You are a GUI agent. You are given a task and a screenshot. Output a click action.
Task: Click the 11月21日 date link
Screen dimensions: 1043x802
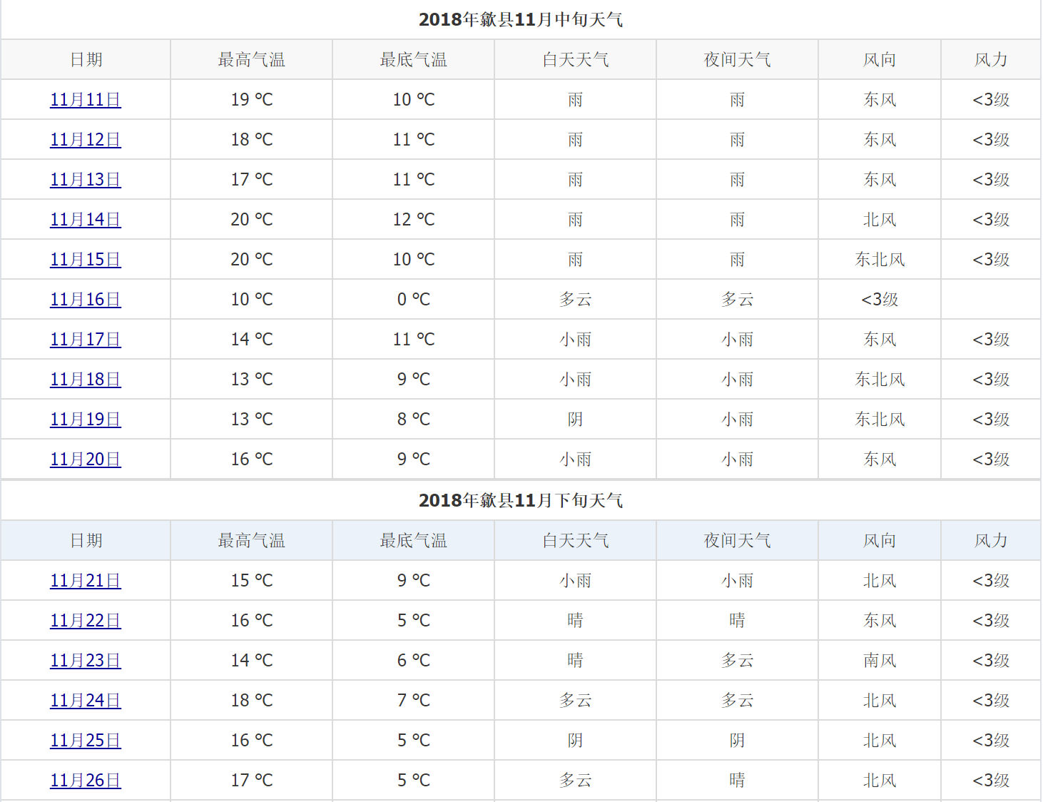click(x=86, y=581)
